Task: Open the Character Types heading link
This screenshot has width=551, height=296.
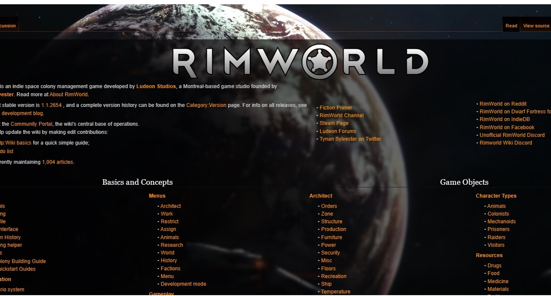Action: pyautogui.click(x=496, y=196)
